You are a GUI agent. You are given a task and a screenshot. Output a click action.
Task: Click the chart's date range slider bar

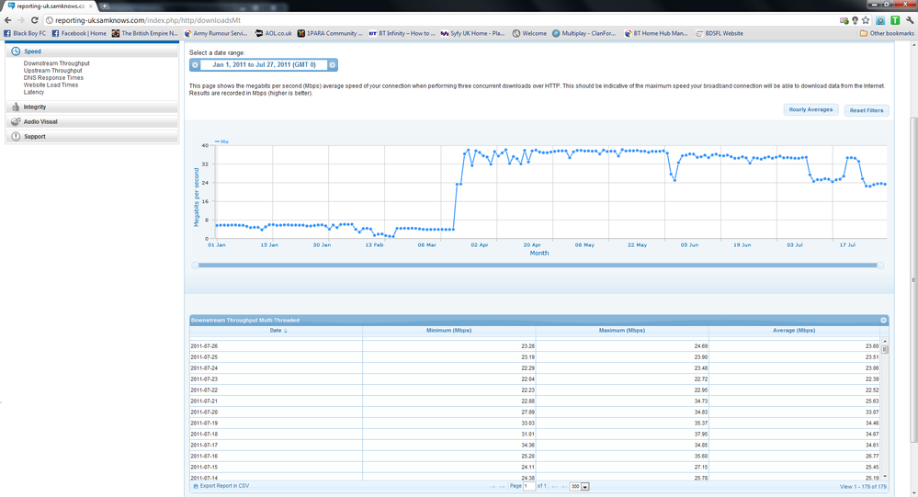(x=538, y=265)
